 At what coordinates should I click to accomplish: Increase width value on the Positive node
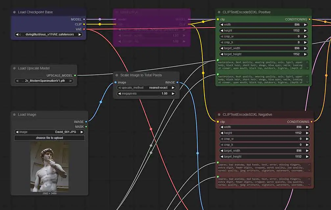tap(305, 25)
